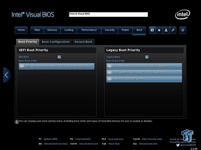
Task: Switch to Boot Configuration tab
Action: coord(56,42)
